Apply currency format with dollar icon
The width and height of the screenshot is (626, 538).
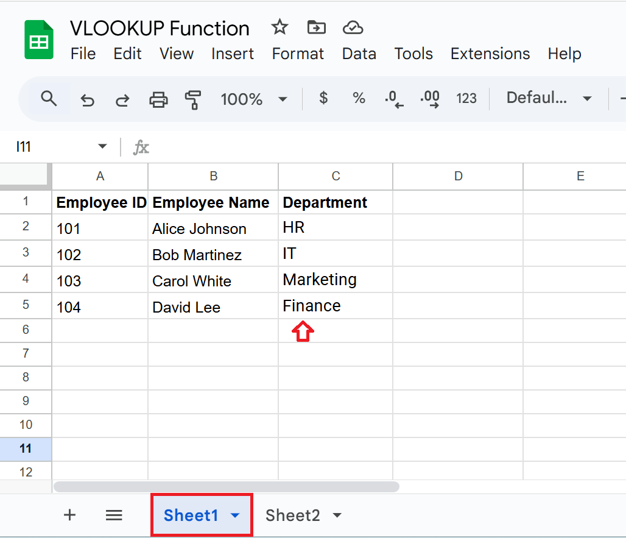(323, 98)
